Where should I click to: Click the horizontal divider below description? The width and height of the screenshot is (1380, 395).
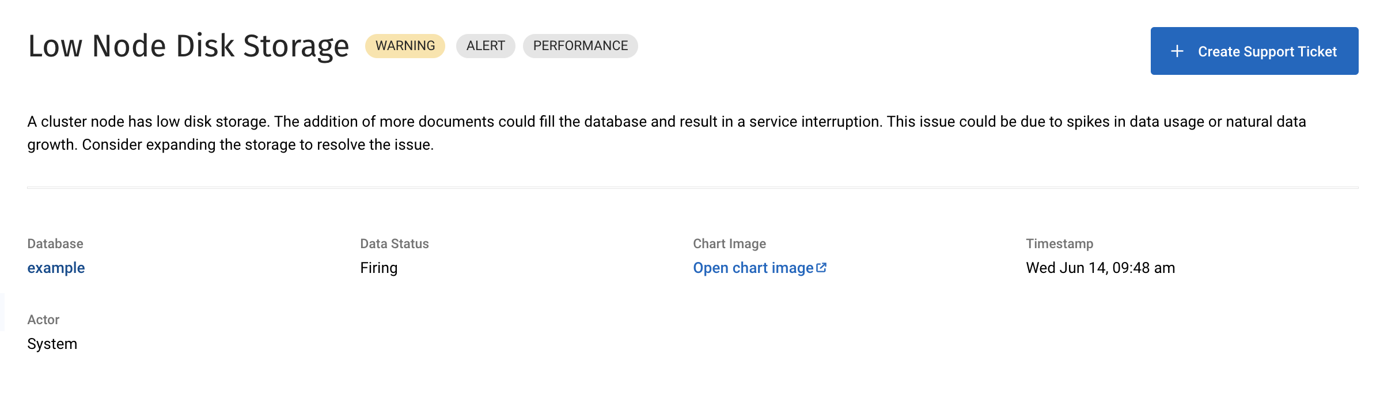pyautogui.click(x=693, y=187)
